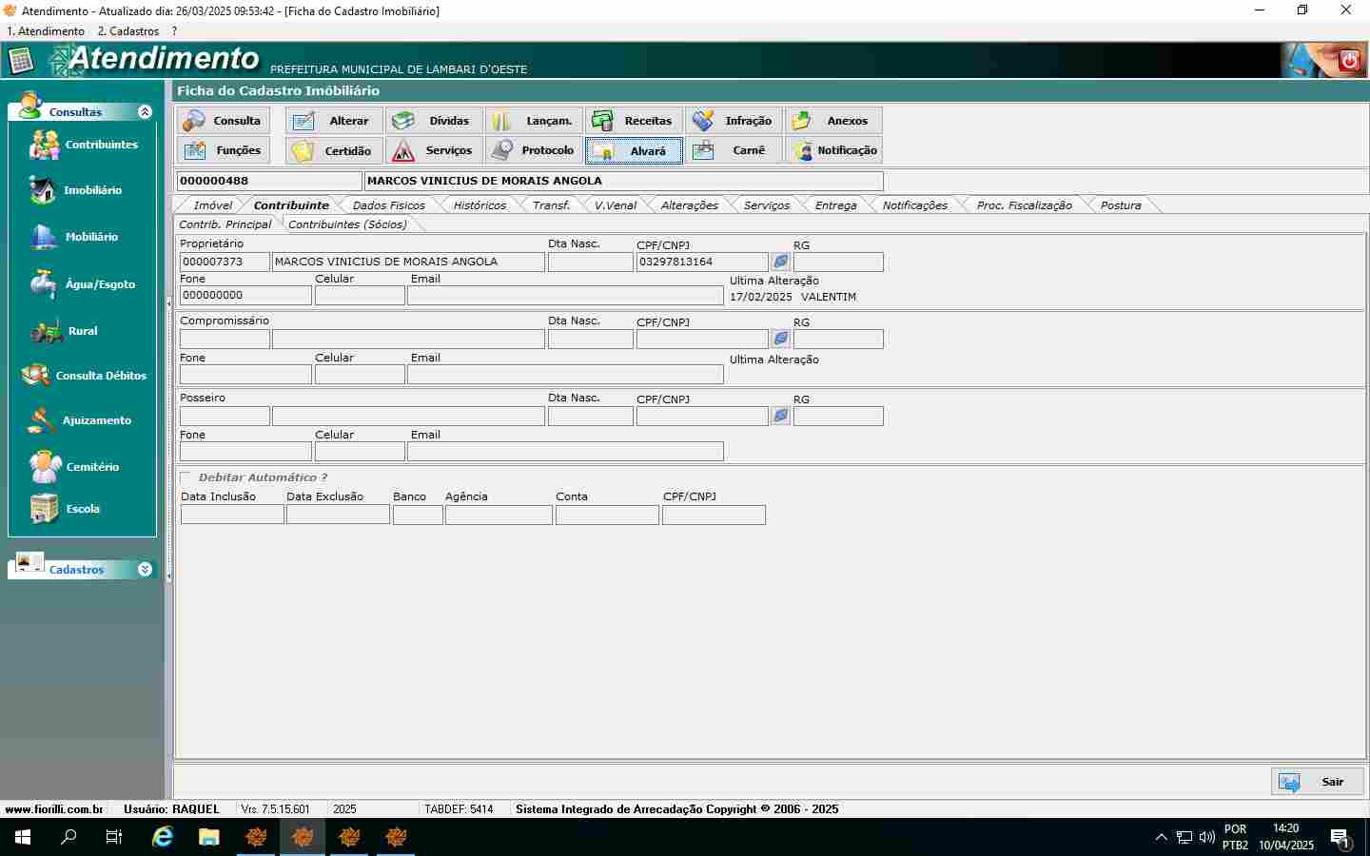This screenshot has height=856, width=1370.
Task: Open the Contribuintes sidebar icon
Action: coord(45,145)
